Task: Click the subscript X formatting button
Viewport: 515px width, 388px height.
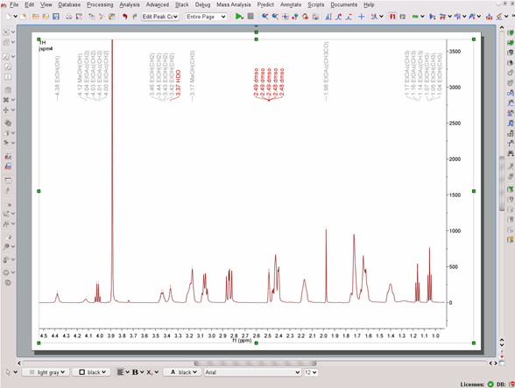Action: coord(149,372)
